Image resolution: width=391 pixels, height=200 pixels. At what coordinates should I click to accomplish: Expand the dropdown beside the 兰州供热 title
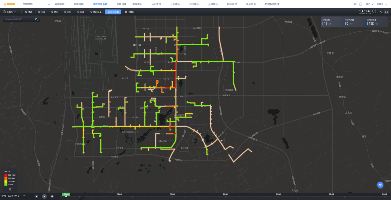click(x=49, y=4)
